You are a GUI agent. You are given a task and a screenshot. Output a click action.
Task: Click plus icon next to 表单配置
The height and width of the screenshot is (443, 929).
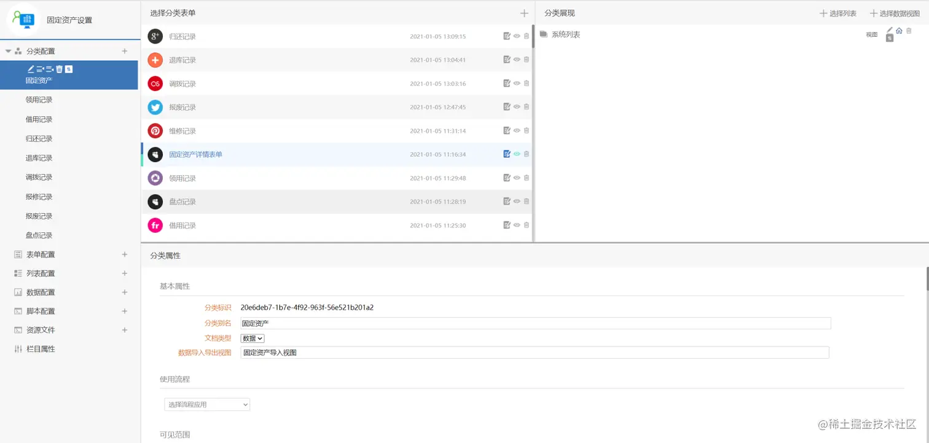(125, 254)
